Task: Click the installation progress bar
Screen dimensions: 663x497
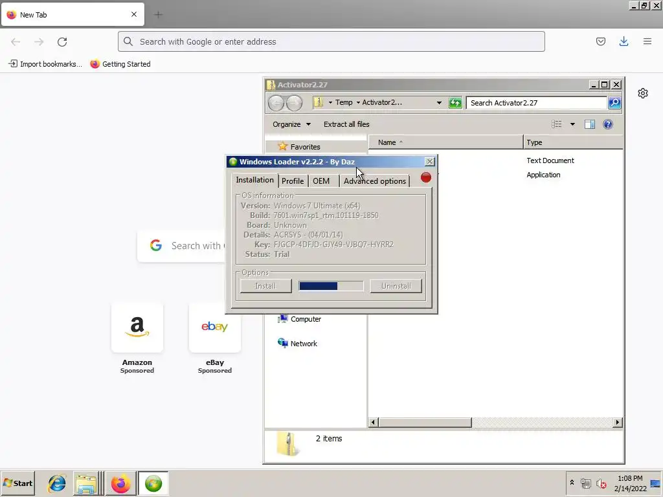Action: point(331,286)
